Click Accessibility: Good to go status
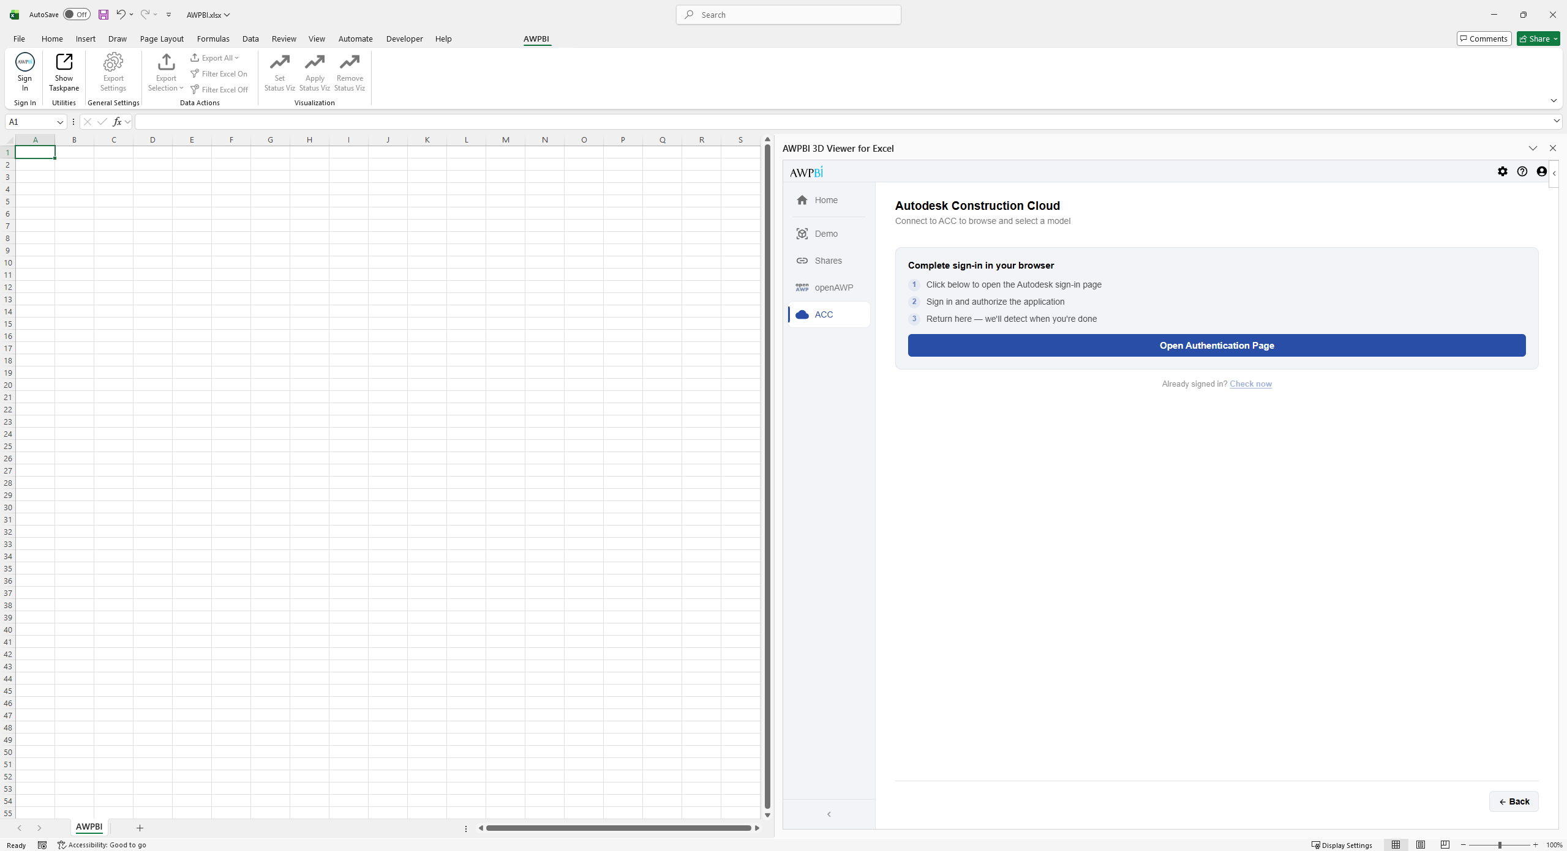 tap(102, 845)
